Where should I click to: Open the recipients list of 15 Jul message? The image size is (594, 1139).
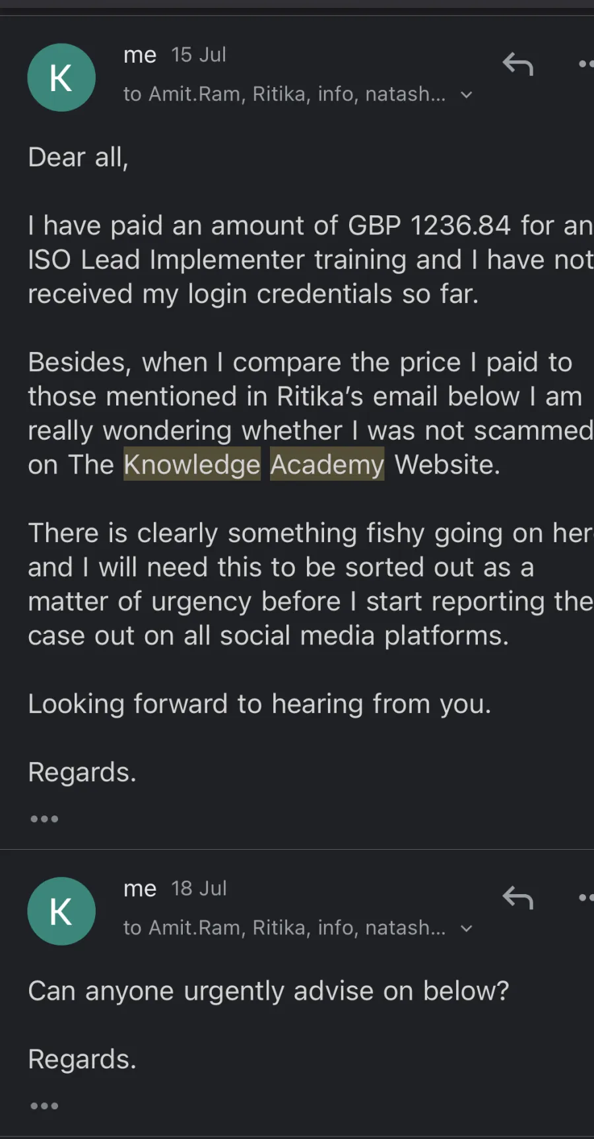pos(284,94)
